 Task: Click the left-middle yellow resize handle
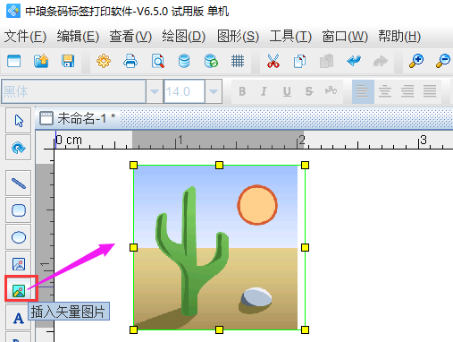click(x=133, y=247)
